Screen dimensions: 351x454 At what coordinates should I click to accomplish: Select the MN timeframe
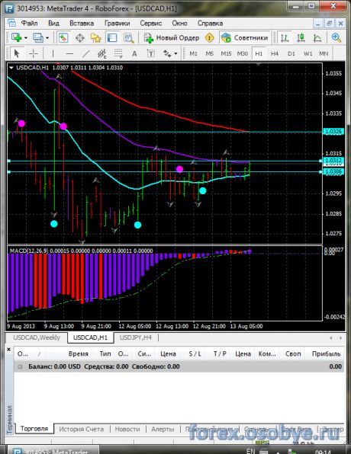click(x=324, y=53)
